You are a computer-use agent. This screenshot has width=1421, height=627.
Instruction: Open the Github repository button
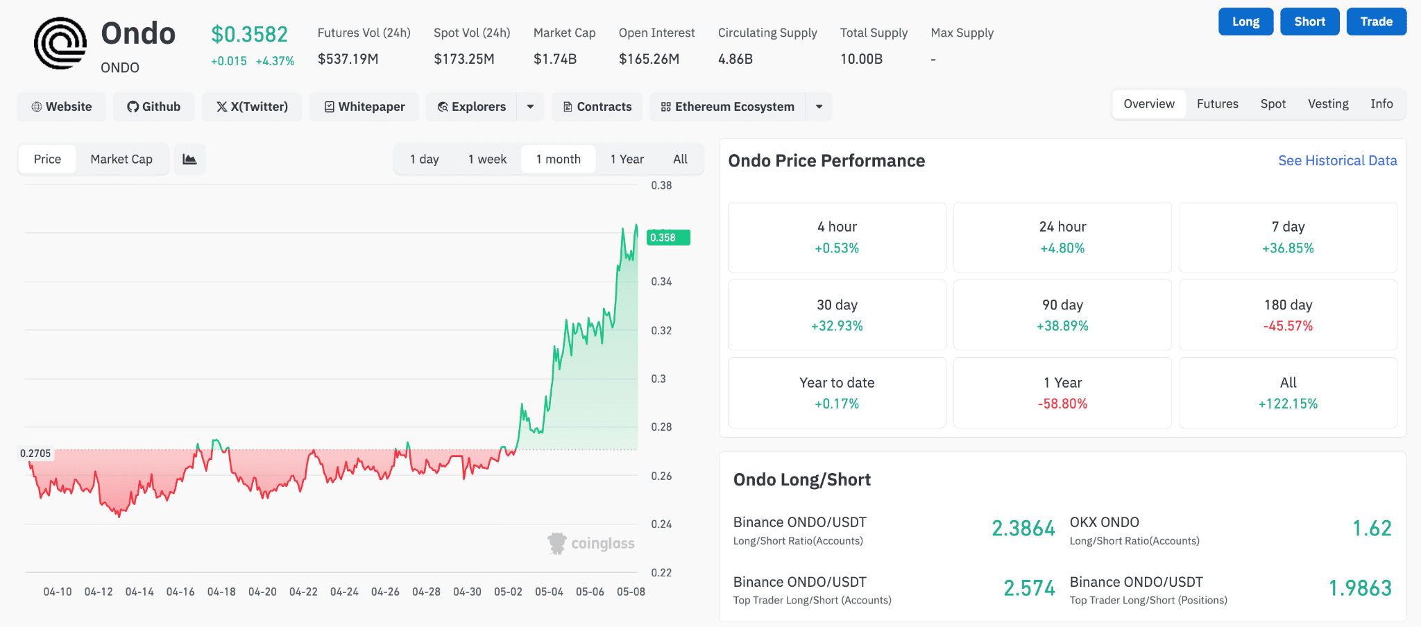coord(154,107)
